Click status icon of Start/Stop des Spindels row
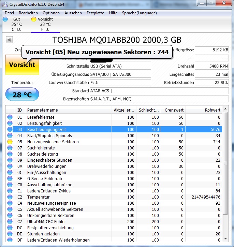 pyautogui.click(x=10, y=135)
